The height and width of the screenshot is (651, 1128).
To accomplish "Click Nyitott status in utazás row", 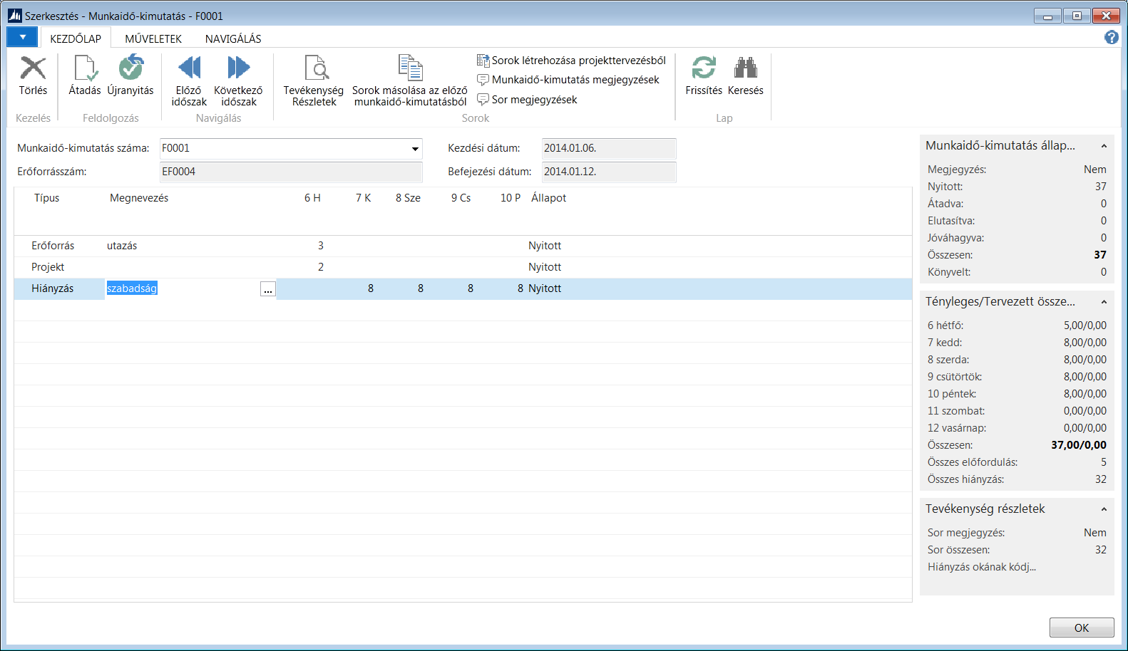I will (545, 246).
